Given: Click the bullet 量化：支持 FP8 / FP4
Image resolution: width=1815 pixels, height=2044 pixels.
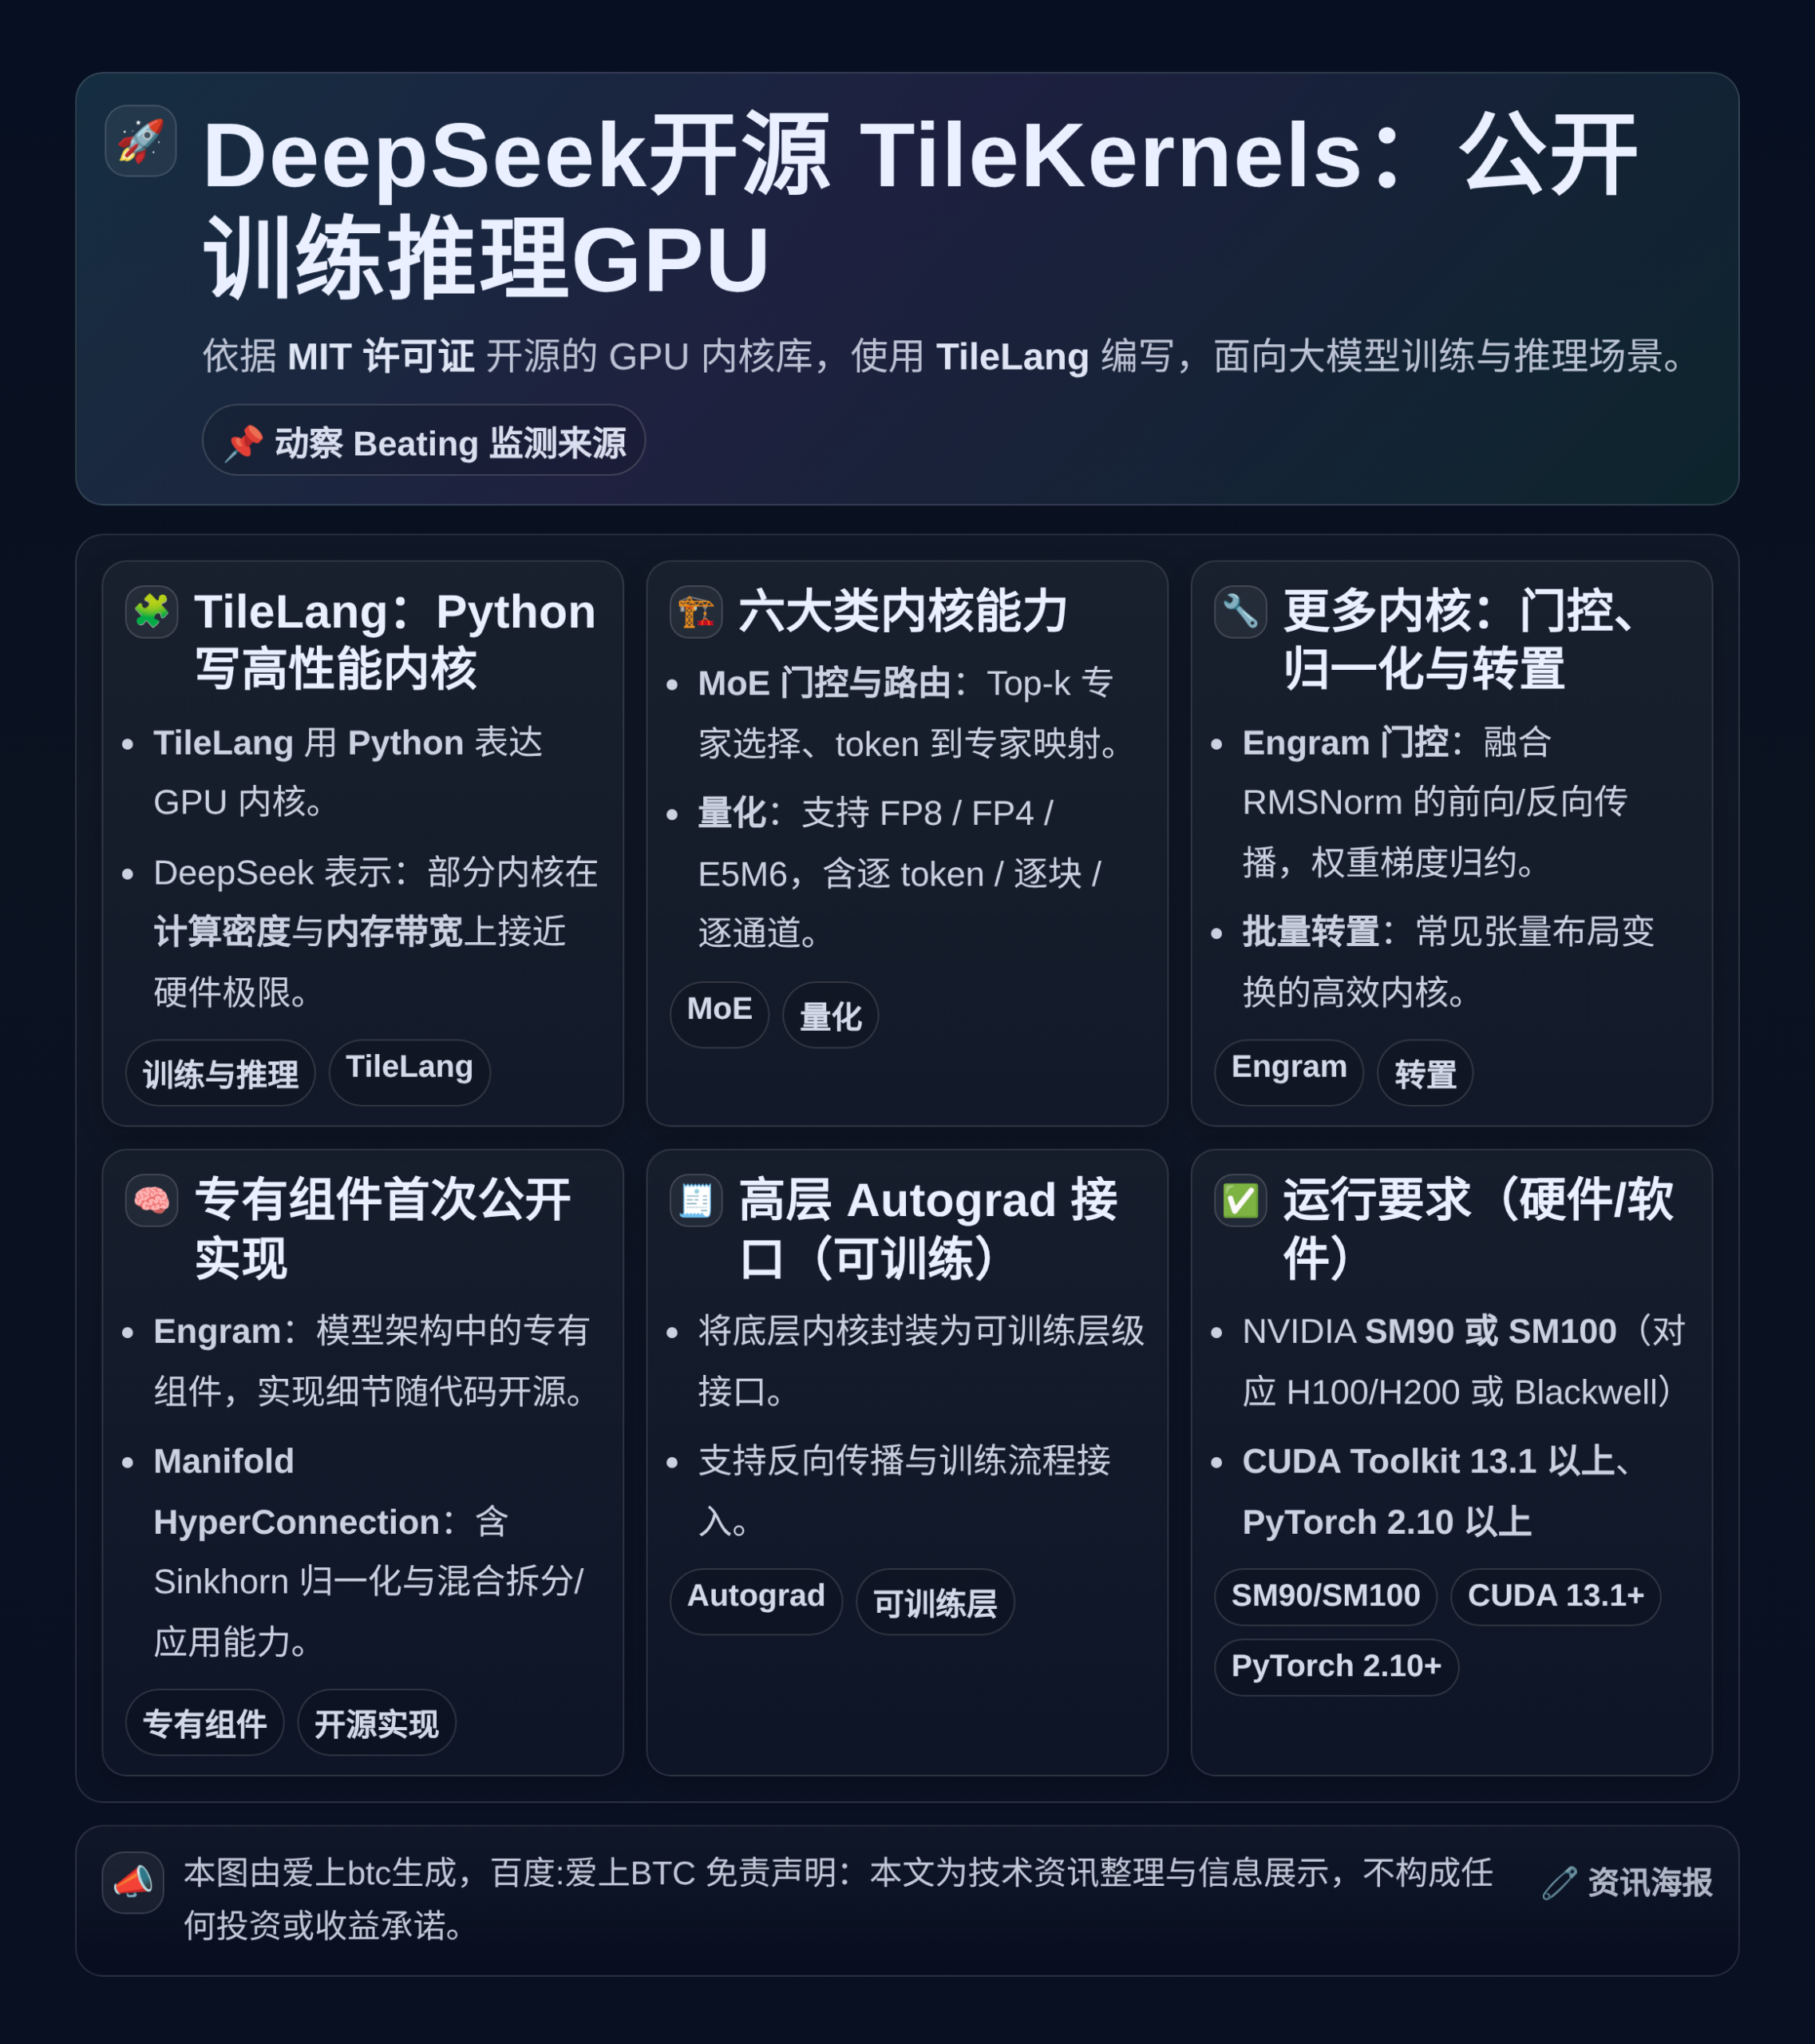Looking at the screenshot, I should (x=900, y=873).
